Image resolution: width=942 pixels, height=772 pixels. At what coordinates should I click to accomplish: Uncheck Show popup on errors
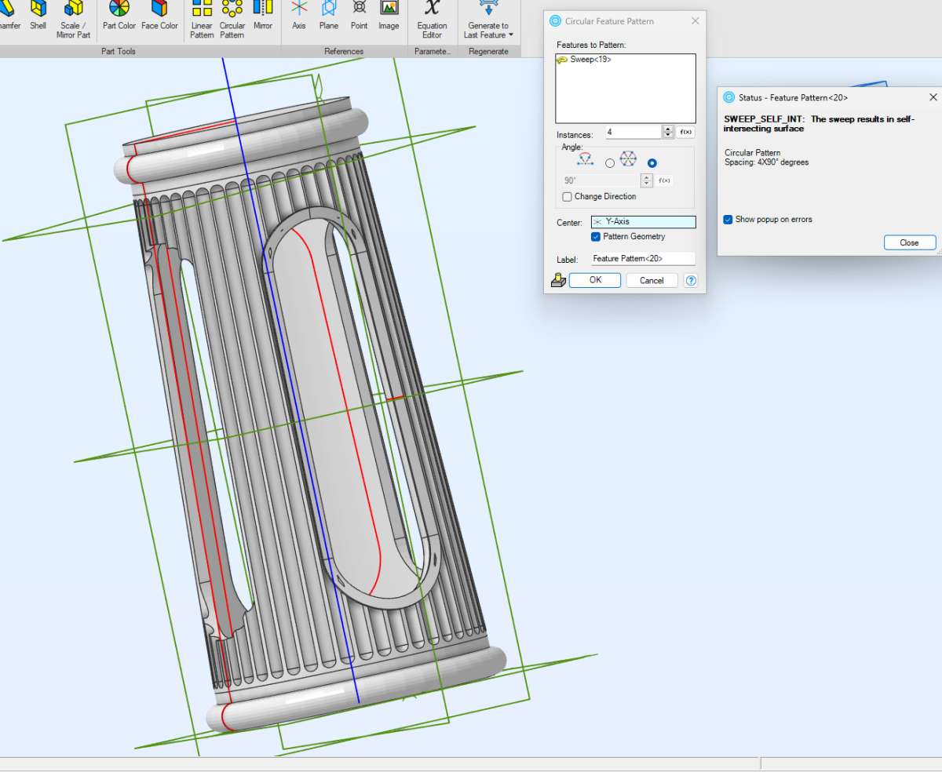(728, 220)
